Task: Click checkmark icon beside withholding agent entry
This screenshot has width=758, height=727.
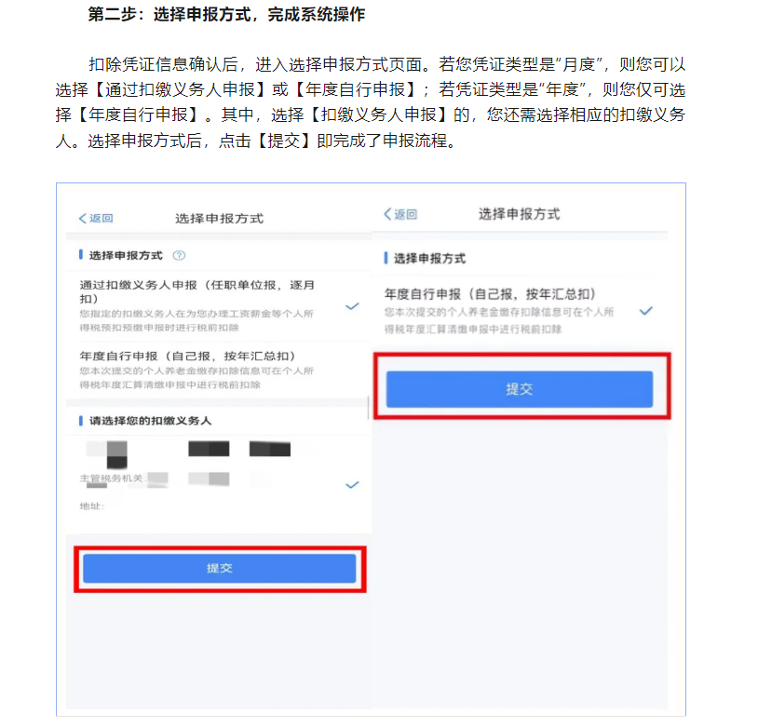Action: 352,485
